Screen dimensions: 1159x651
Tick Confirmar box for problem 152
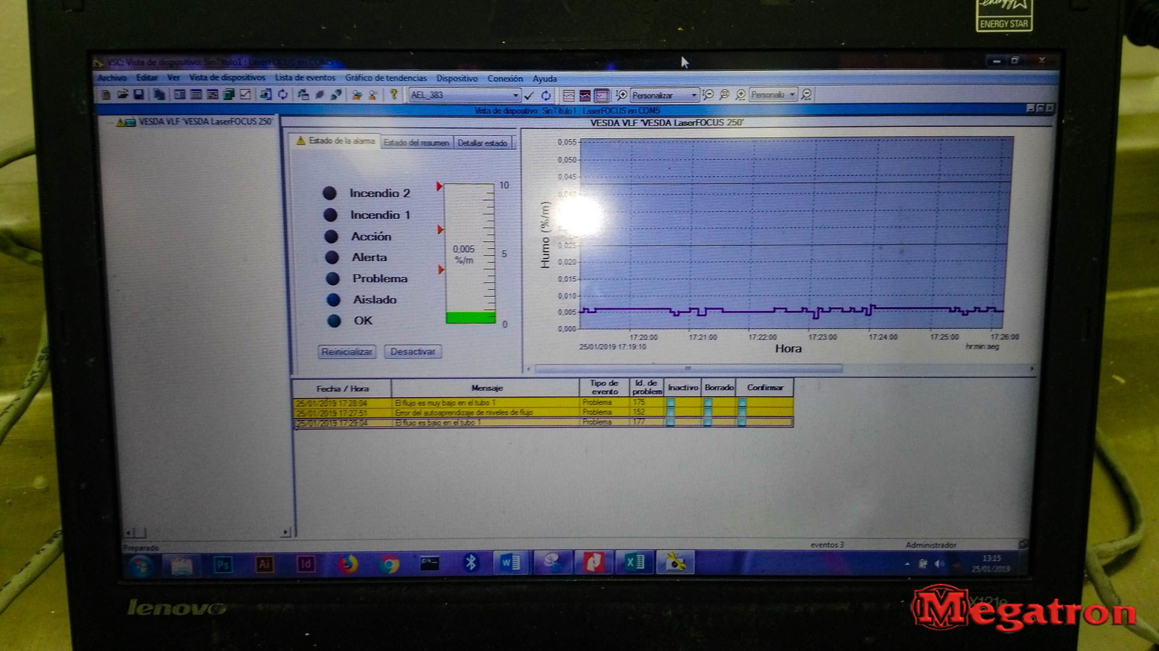click(x=742, y=412)
